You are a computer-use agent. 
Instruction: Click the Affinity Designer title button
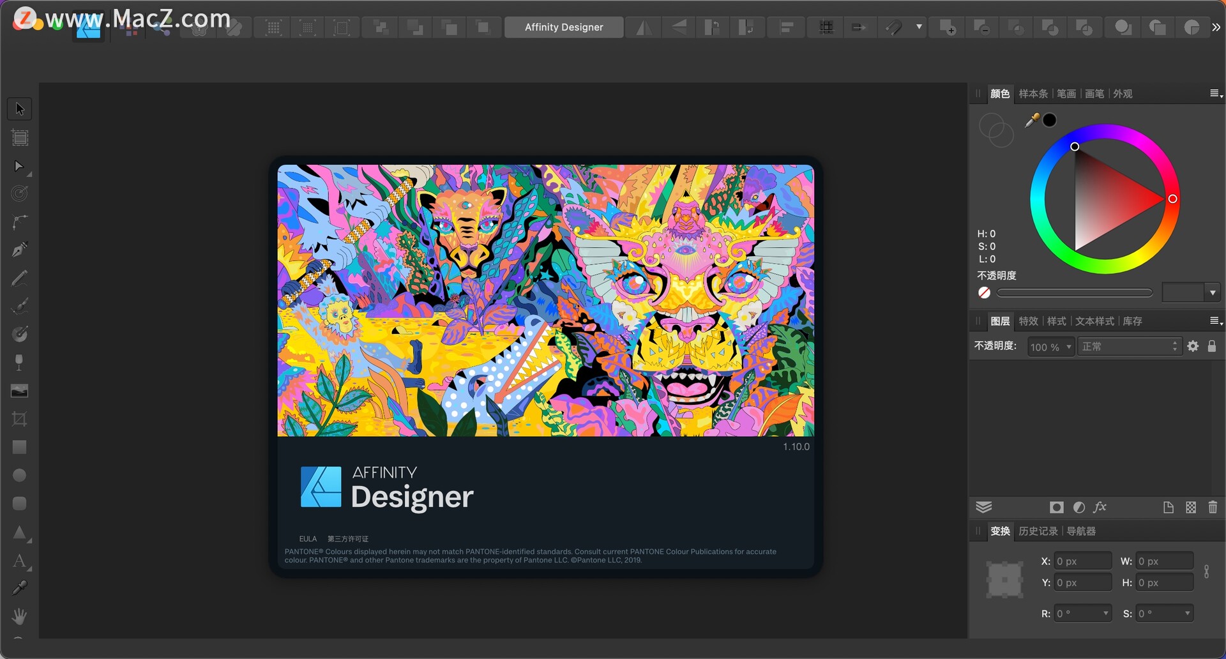(x=564, y=27)
